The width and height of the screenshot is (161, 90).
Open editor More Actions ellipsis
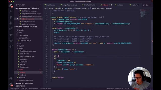pyautogui.click(x=150, y=5)
